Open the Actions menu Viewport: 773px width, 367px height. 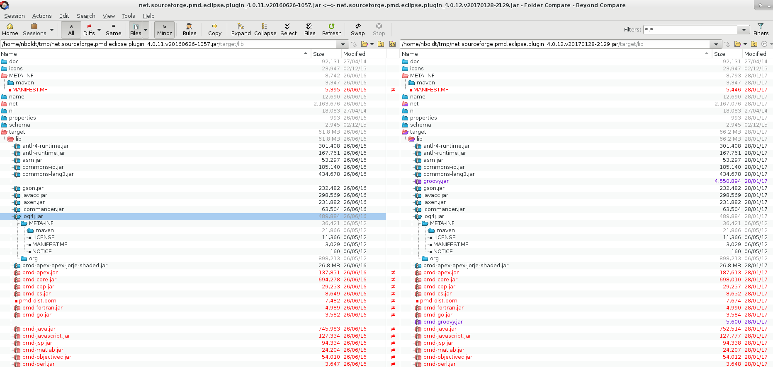click(x=42, y=16)
